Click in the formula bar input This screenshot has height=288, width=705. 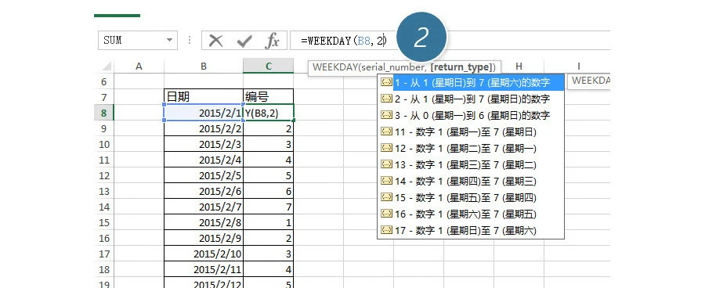point(450,41)
